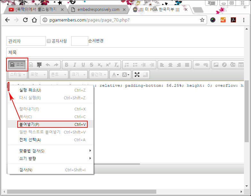
Task: Click the unlink icon
Action: [x=206, y=65]
